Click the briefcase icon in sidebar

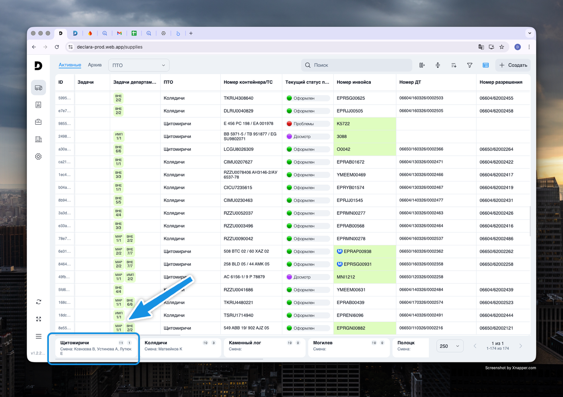coord(39,122)
